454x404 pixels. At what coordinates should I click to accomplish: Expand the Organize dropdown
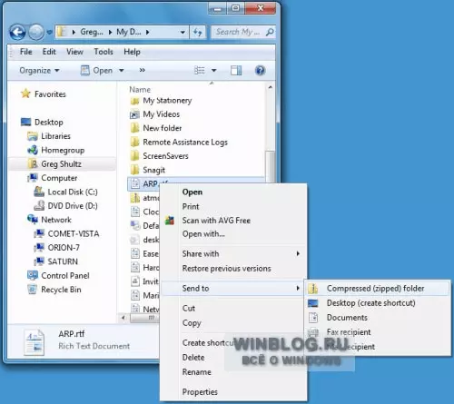[x=39, y=71]
